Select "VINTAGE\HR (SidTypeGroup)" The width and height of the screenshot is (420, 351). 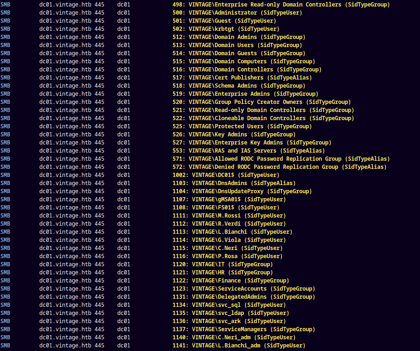233,272
